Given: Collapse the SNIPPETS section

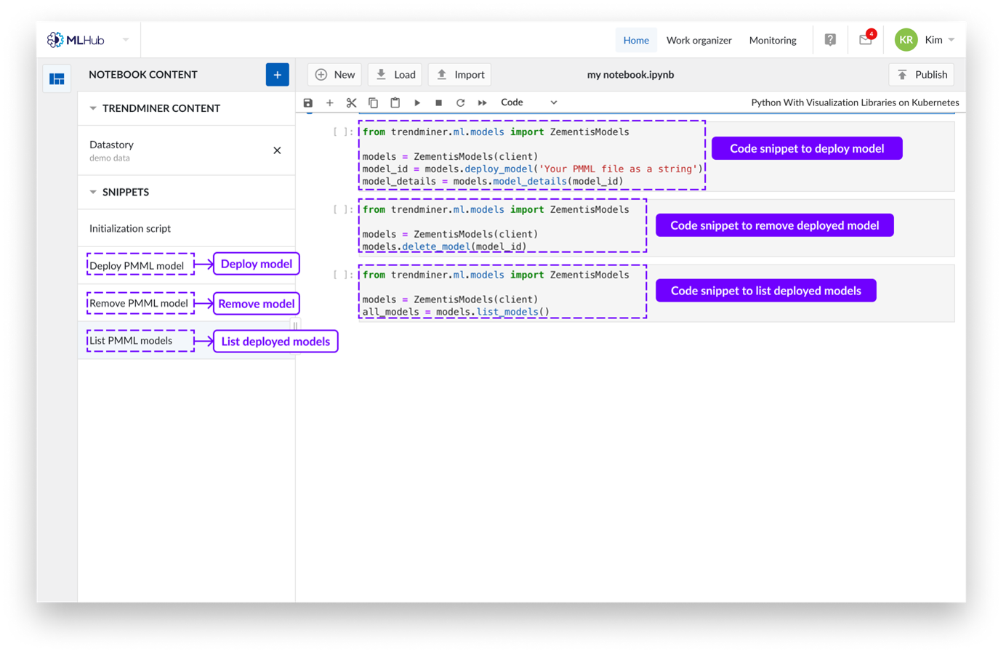Looking at the screenshot, I should [x=93, y=193].
